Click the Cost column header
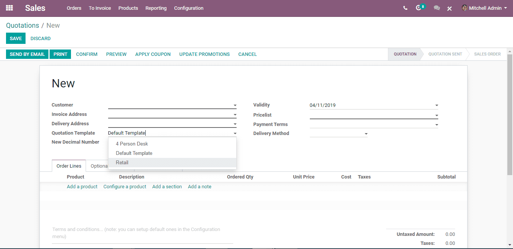Viewport: 513px width, 249px height. (x=346, y=177)
